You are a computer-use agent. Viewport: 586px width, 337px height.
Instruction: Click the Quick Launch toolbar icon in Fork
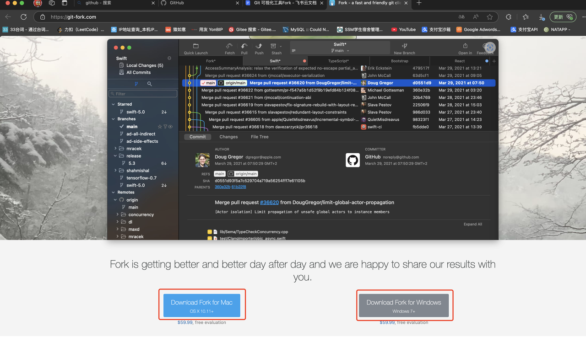tap(196, 46)
